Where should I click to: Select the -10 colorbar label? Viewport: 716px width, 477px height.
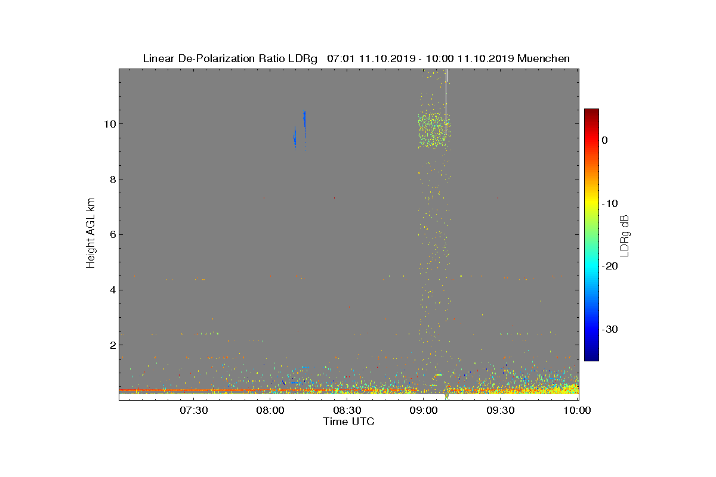(x=609, y=203)
